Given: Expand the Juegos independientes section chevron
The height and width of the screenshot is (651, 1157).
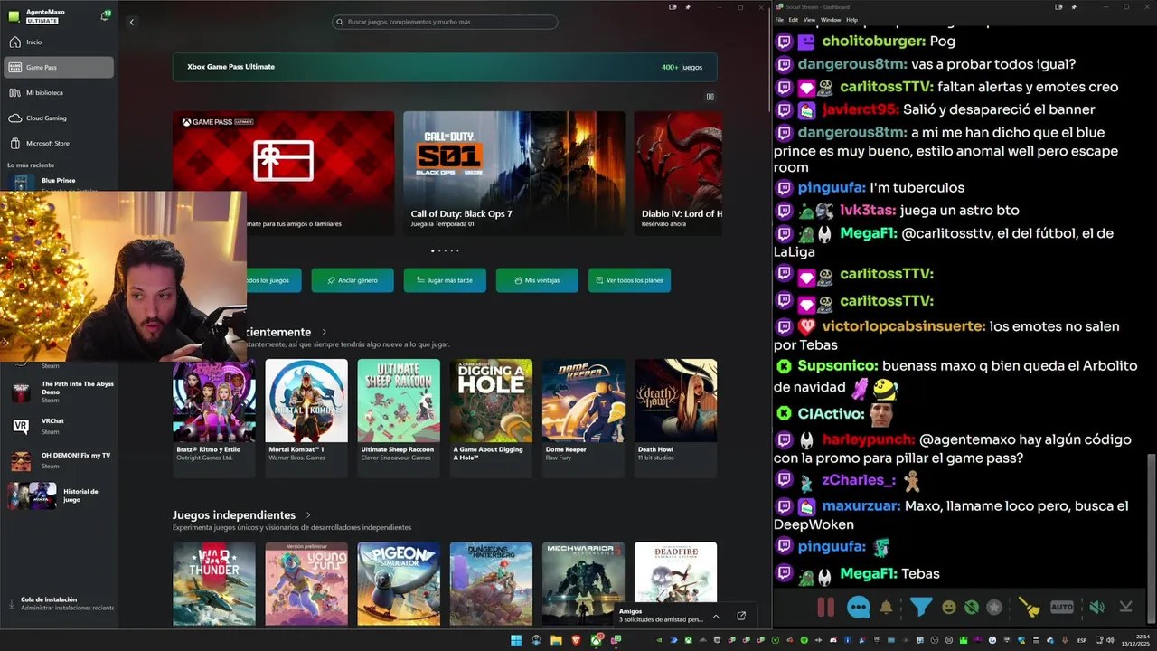Looking at the screenshot, I should [308, 515].
